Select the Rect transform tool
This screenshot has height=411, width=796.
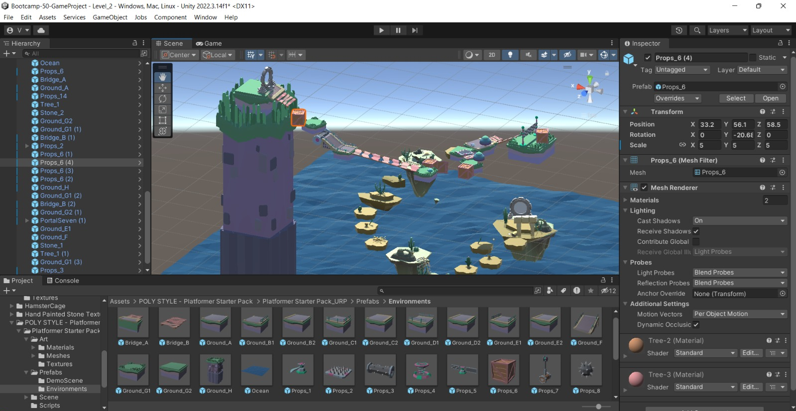(x=162, y=120)
